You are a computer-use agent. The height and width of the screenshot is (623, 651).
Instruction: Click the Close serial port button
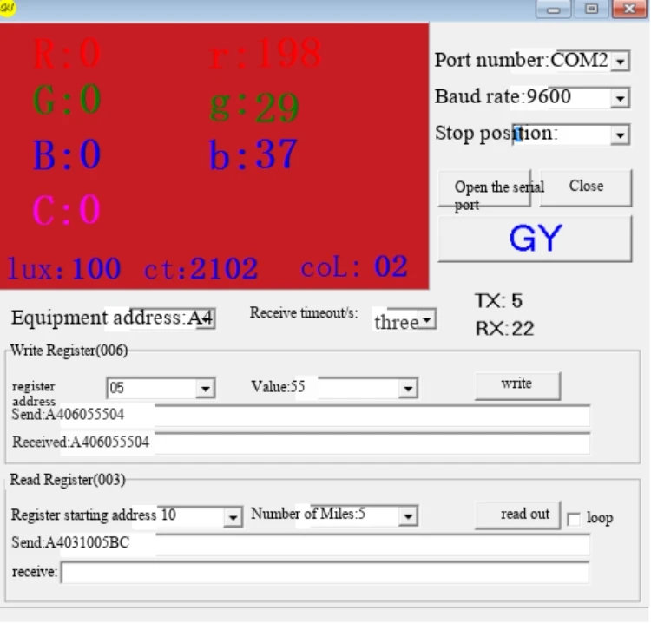tap(585, 188)
